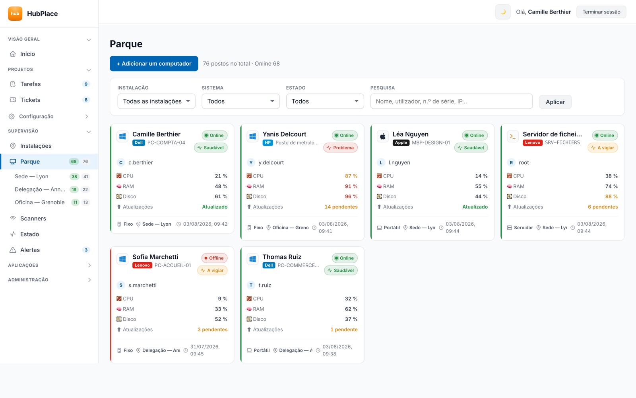Select Delegação — Ann... sub-item
This screenshot has height=398, width=636.
(x=40, y=189)
